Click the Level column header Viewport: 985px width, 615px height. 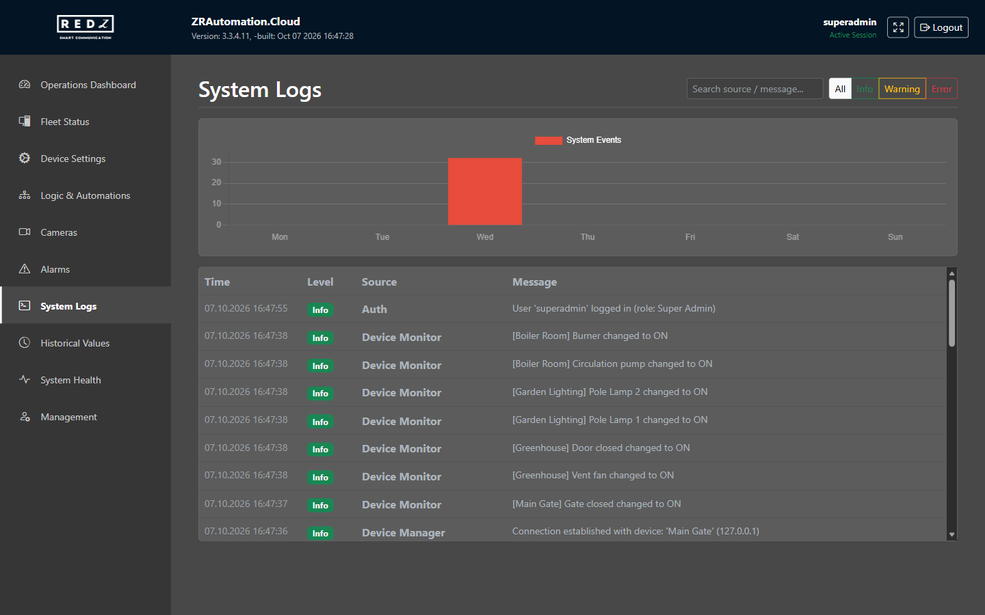[x=320, y=282]
